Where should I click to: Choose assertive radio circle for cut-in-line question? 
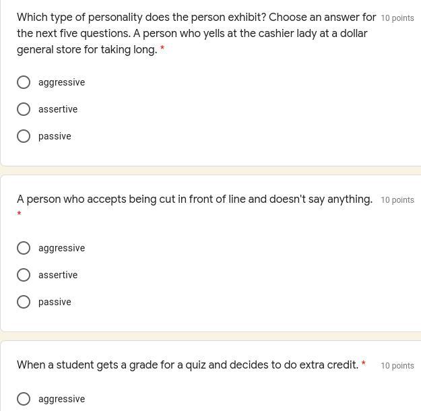click(24, 275)
